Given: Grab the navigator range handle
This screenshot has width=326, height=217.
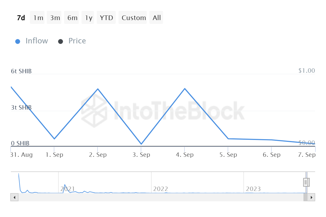Looking at the screenshot, I should click(x=306, y=182).
